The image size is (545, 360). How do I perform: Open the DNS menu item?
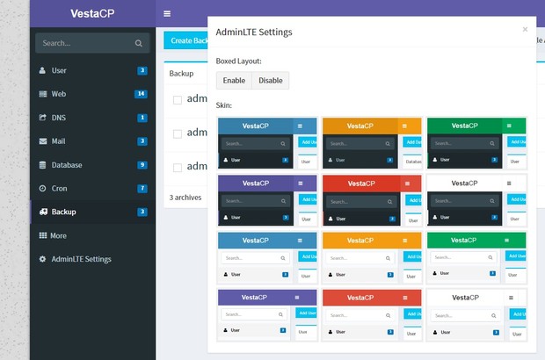tap(93, 118)
